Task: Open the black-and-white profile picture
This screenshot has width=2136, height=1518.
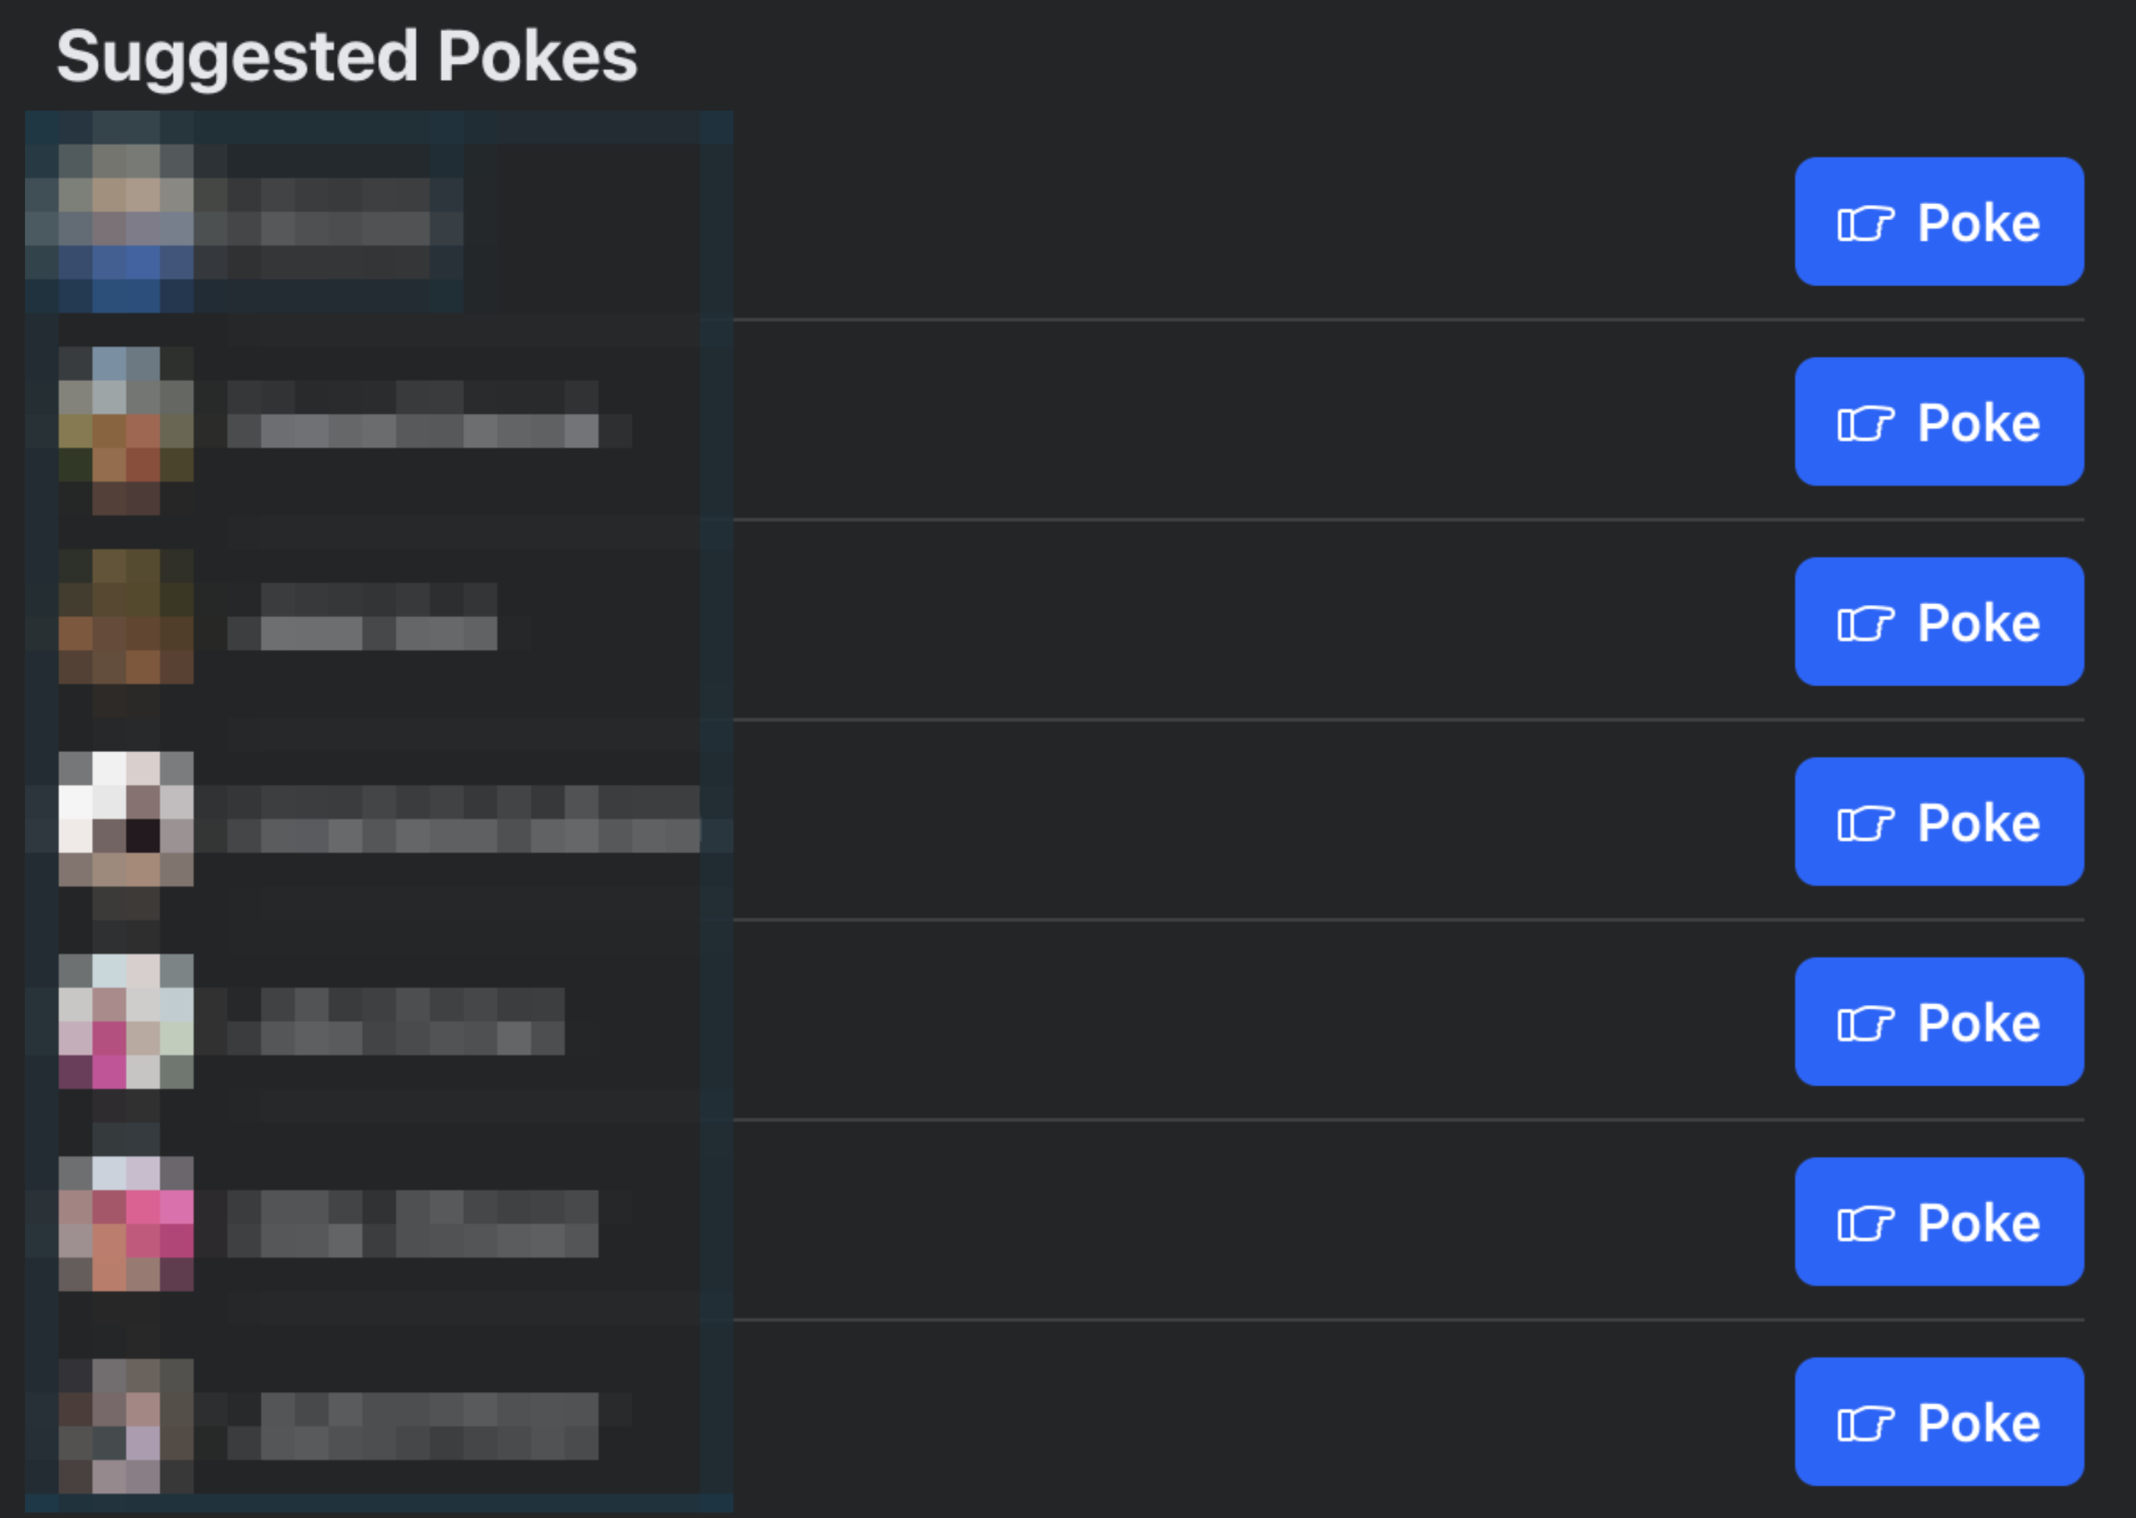Action: (126, 822)
